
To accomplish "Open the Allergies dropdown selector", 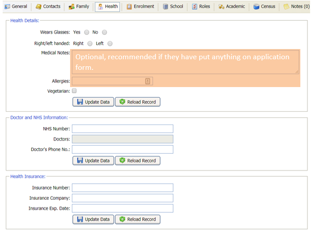I will [x=148, y=81].
